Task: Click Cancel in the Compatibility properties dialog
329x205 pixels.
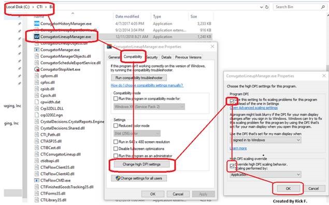Action: click(x=178, y=194)
